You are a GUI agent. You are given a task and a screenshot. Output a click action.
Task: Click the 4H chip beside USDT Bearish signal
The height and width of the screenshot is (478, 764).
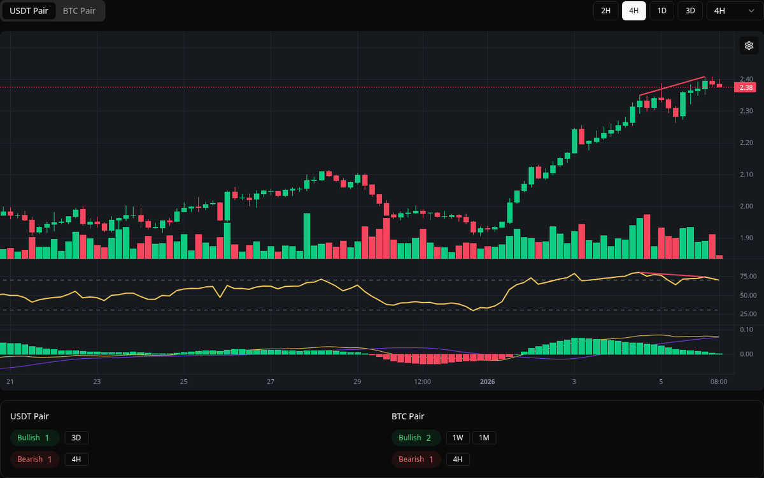pyautogui.click(x=76, y=459)
